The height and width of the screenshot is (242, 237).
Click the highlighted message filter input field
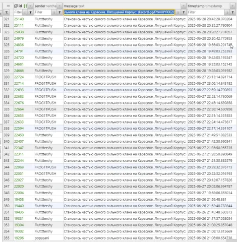click(119, 12)
